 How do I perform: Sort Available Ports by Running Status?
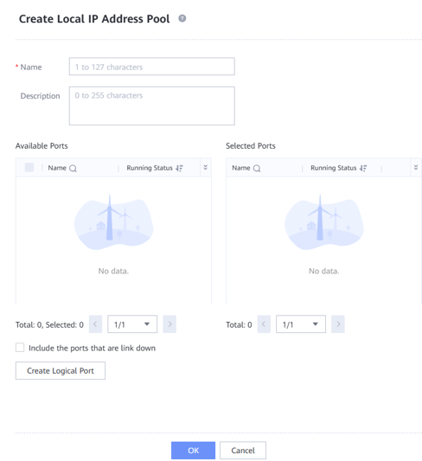(x=179, y=168)
